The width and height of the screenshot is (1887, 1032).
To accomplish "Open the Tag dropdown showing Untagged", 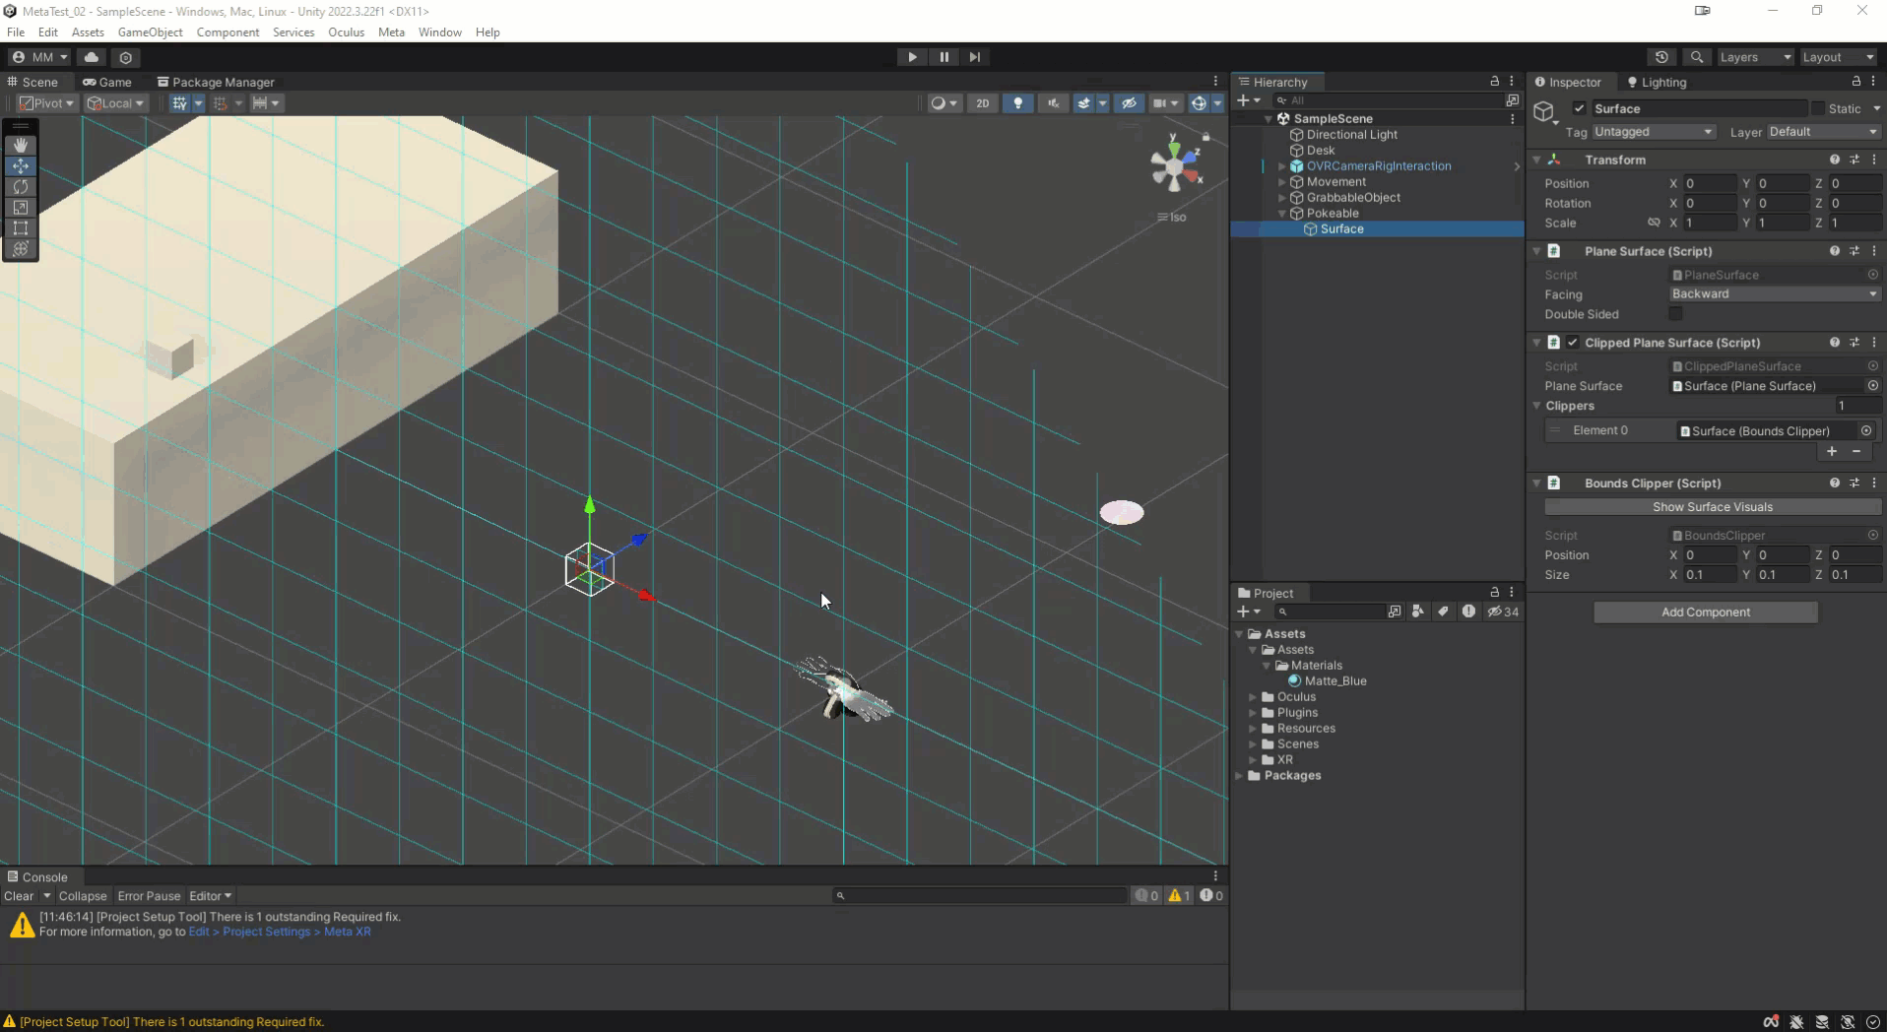I will coord(1654,132).
